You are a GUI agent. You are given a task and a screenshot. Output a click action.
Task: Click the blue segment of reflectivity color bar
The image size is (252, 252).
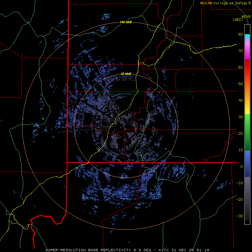[247, 164]
